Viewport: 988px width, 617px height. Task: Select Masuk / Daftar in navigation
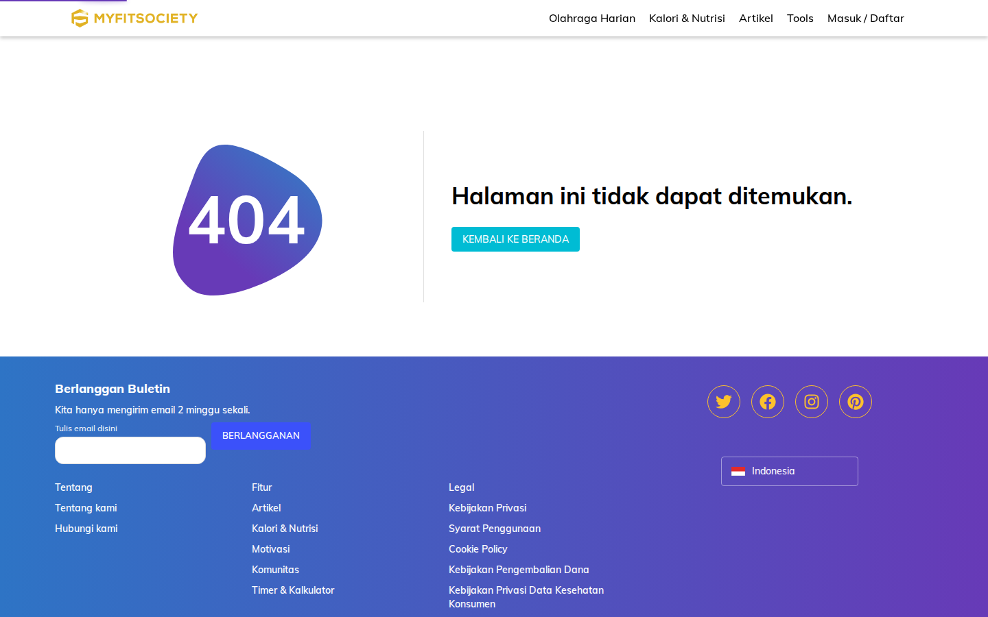pos(866,19)
